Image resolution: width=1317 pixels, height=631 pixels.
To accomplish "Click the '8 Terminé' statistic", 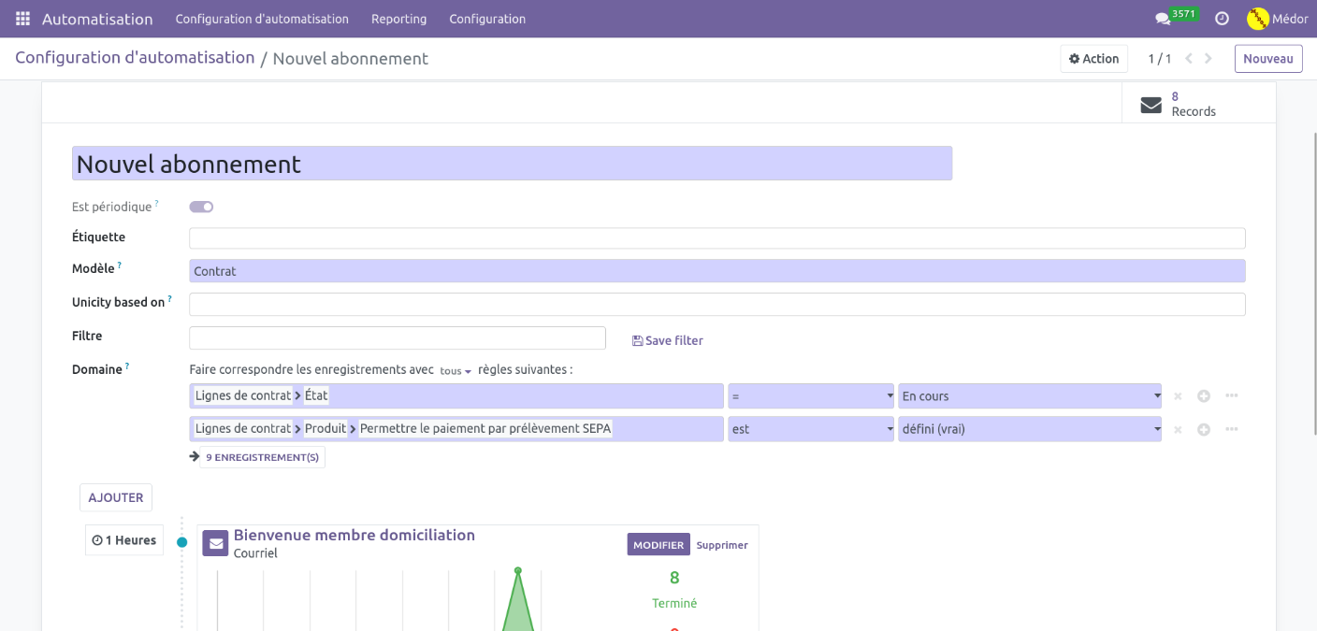I will click(674, 590).
